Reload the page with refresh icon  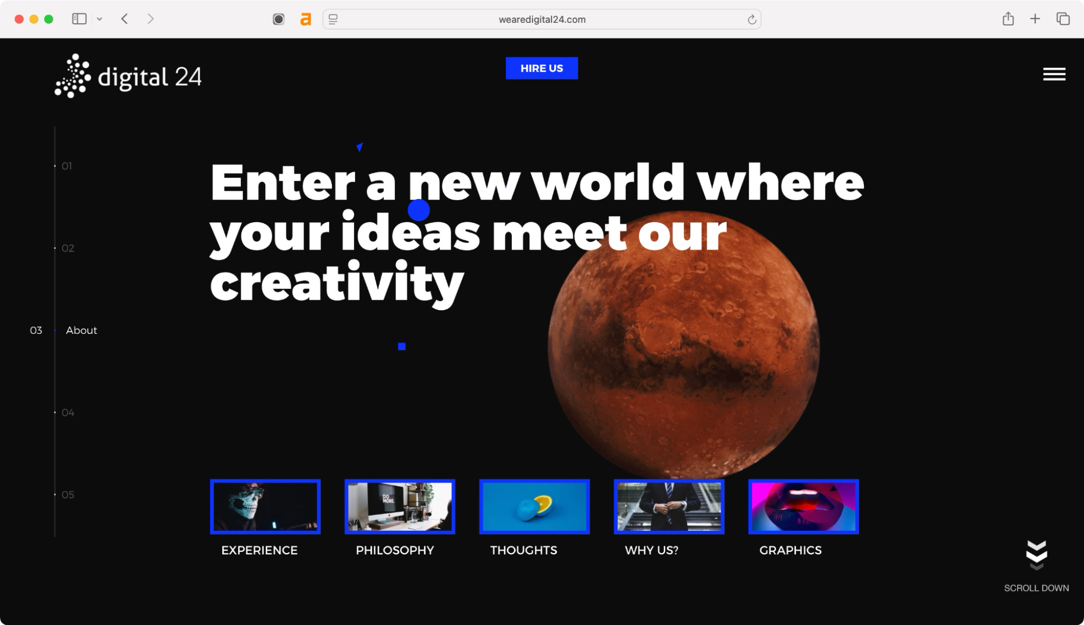(x=752, y=20)
